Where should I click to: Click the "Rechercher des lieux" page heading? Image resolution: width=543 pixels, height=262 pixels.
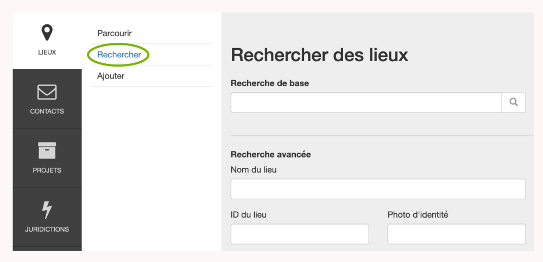point(319,55)
